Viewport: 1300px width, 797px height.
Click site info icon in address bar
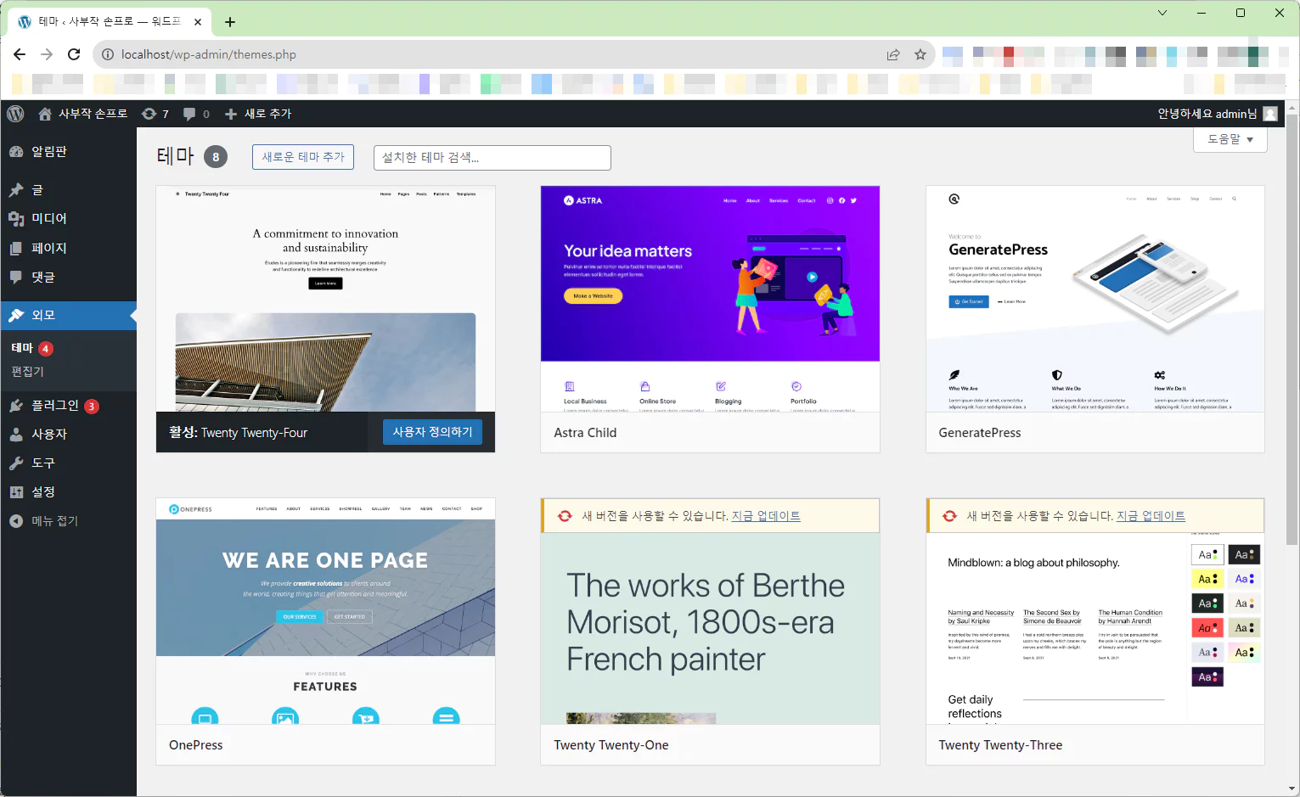(x=108, y=54)
